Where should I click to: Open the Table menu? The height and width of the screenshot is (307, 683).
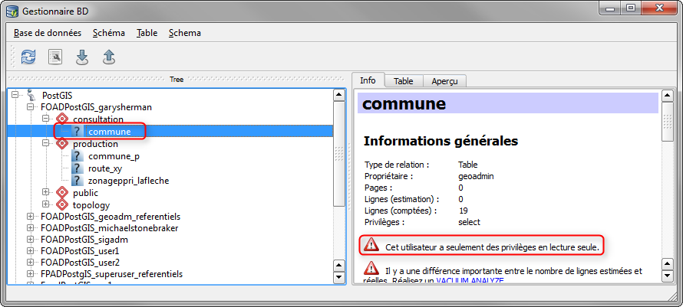pyautogui.click(x=147, y=33)
